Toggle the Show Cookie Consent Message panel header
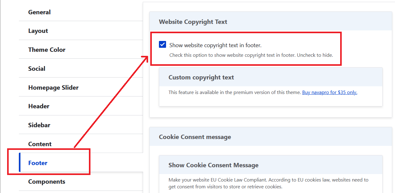 tap(213, 165)
